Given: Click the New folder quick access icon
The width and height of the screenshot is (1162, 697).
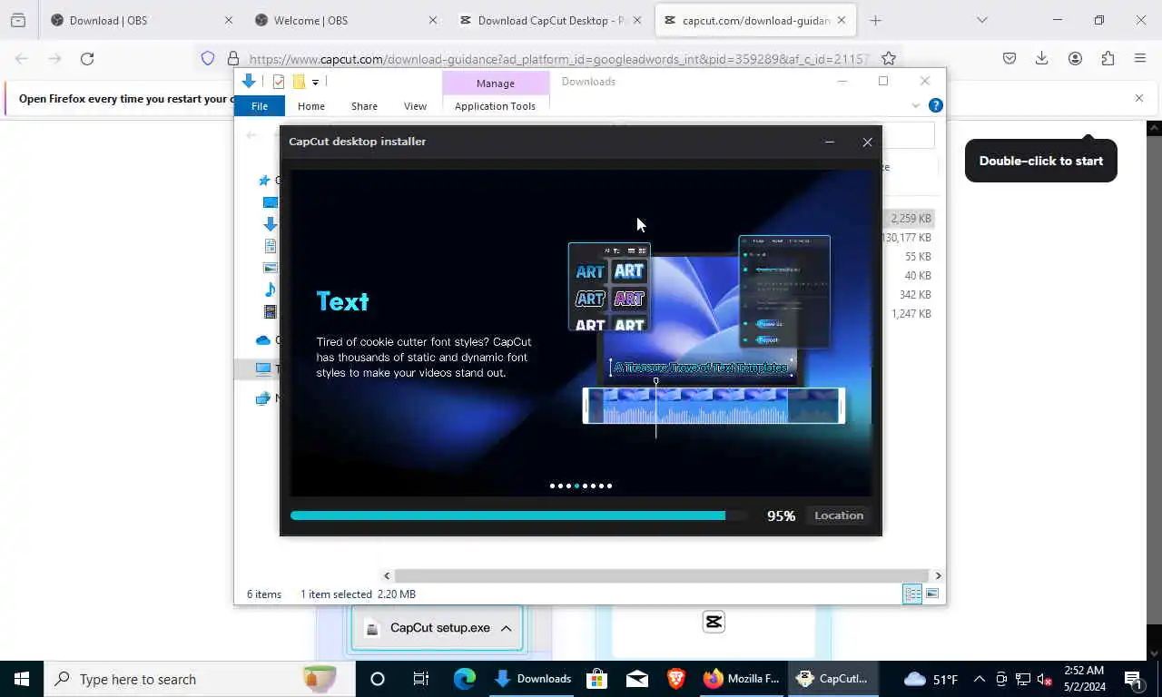Looking at the screenshot, I should (x=299, y=82).
